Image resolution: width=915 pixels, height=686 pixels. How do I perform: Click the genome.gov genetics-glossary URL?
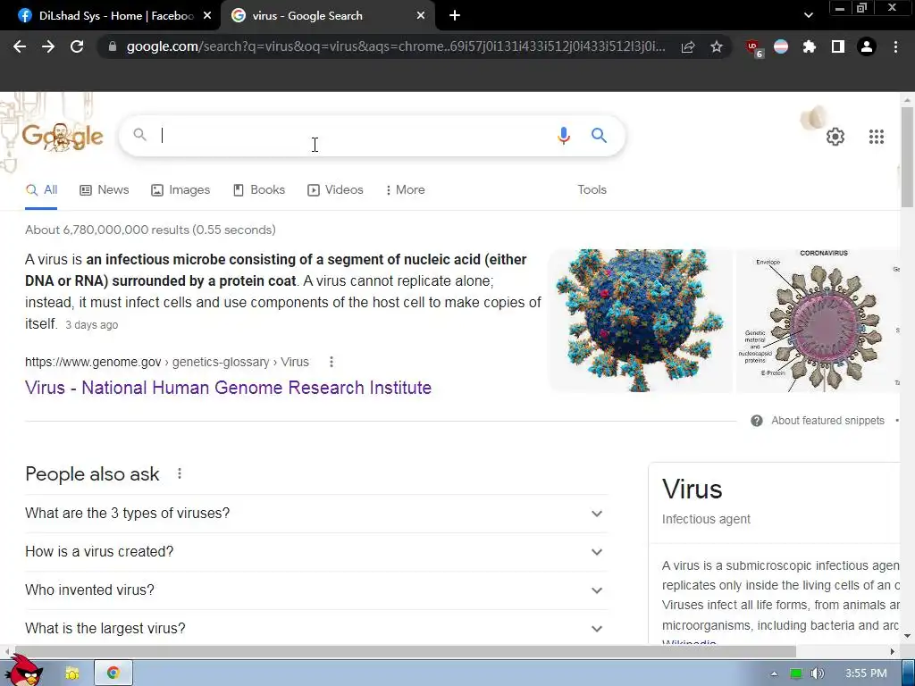(x=167, y=363)
